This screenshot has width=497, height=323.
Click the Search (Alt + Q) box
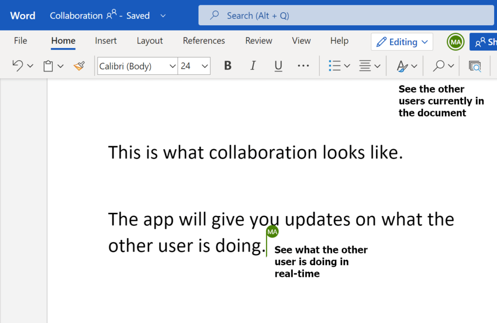click(346, 15)
